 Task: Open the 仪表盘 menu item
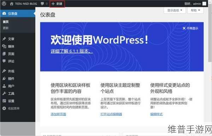(18, 13)
